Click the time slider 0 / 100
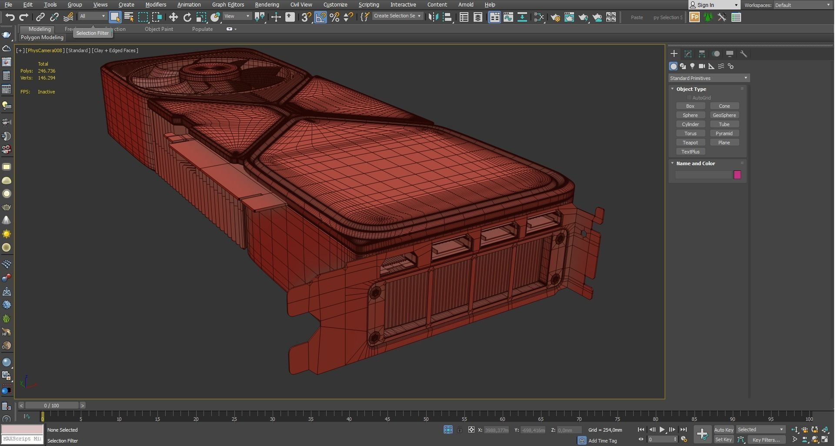This screenshot has height=446, width=835. pyautogui.click(x=52, y=405)
